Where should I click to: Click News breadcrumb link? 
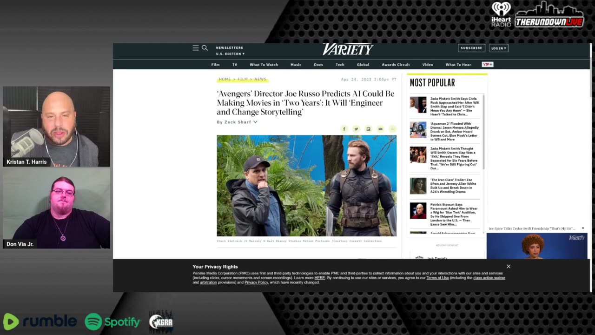point(260,79)
